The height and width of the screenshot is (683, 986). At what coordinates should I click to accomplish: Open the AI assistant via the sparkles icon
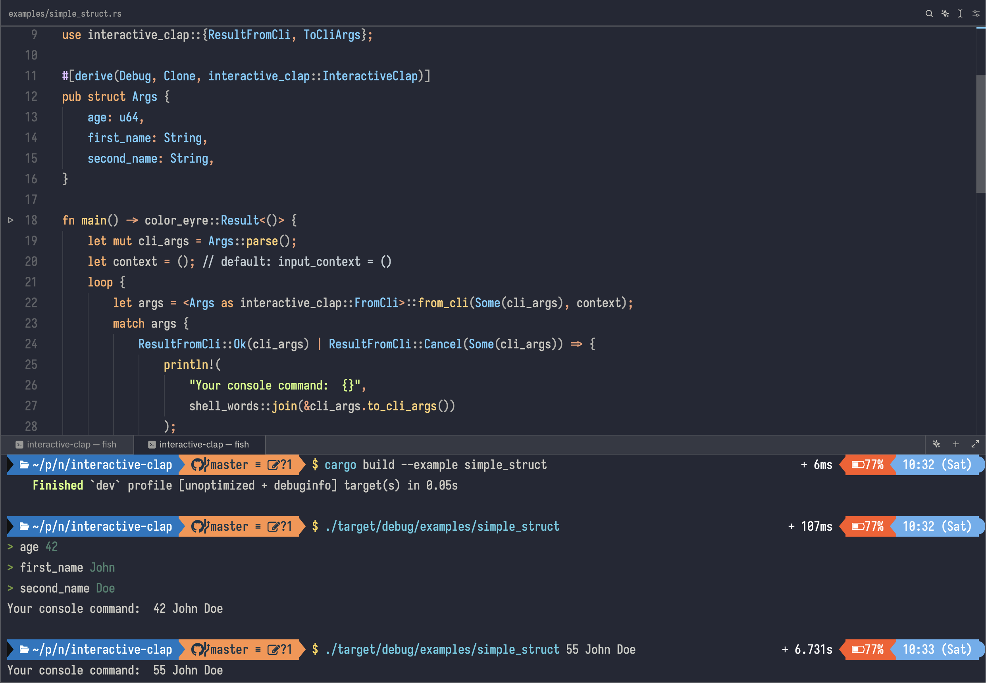click(945, 13)
